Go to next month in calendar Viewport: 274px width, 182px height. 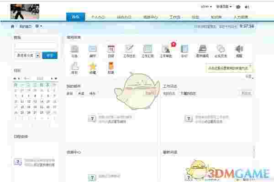pos(52,79)
